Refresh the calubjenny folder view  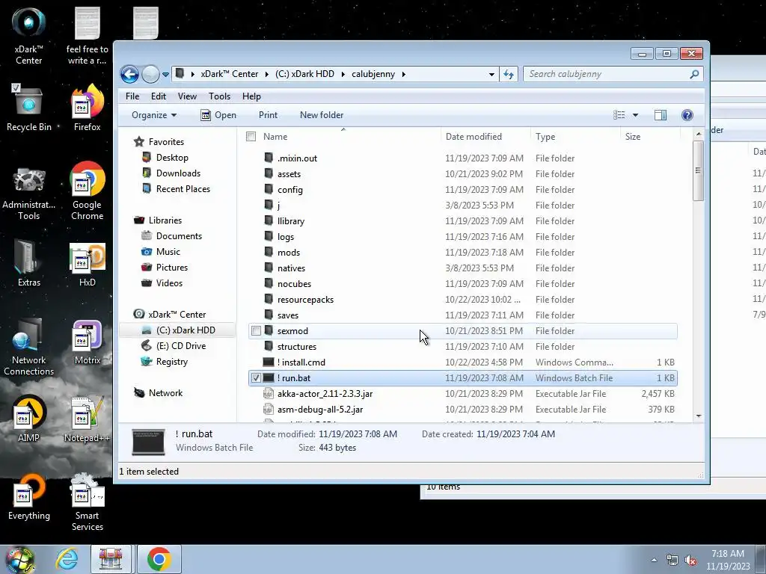[509, 74]
